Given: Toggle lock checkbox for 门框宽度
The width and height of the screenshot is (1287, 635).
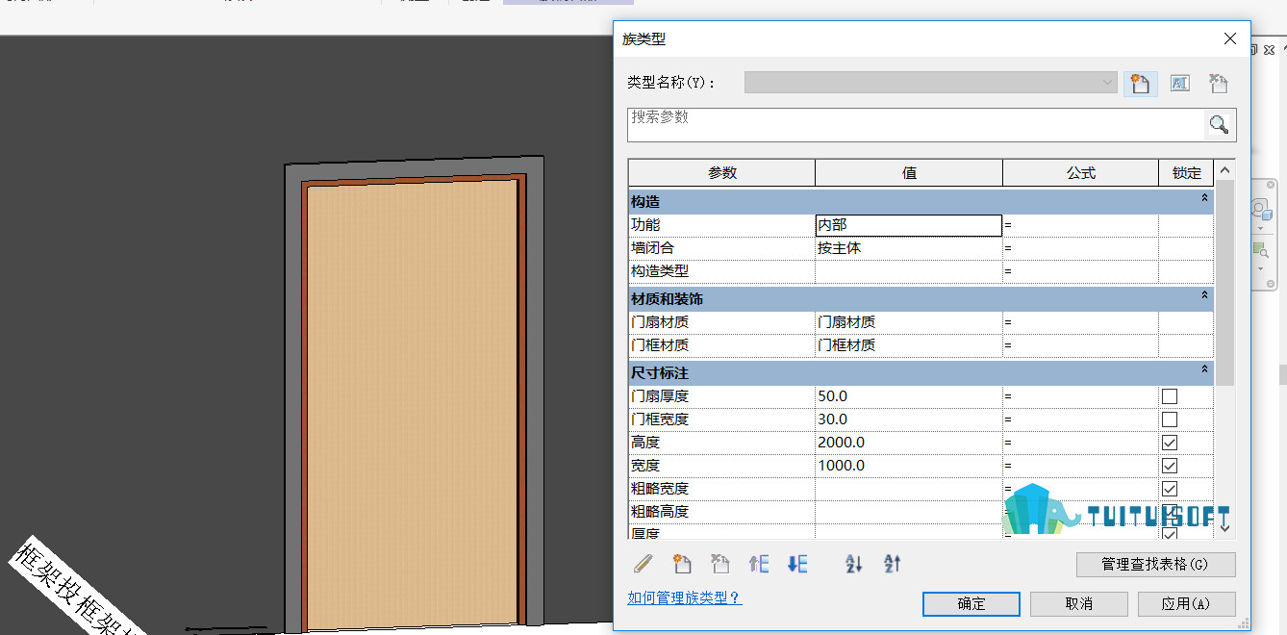Looking at the screenshot, I should 1170,419.
